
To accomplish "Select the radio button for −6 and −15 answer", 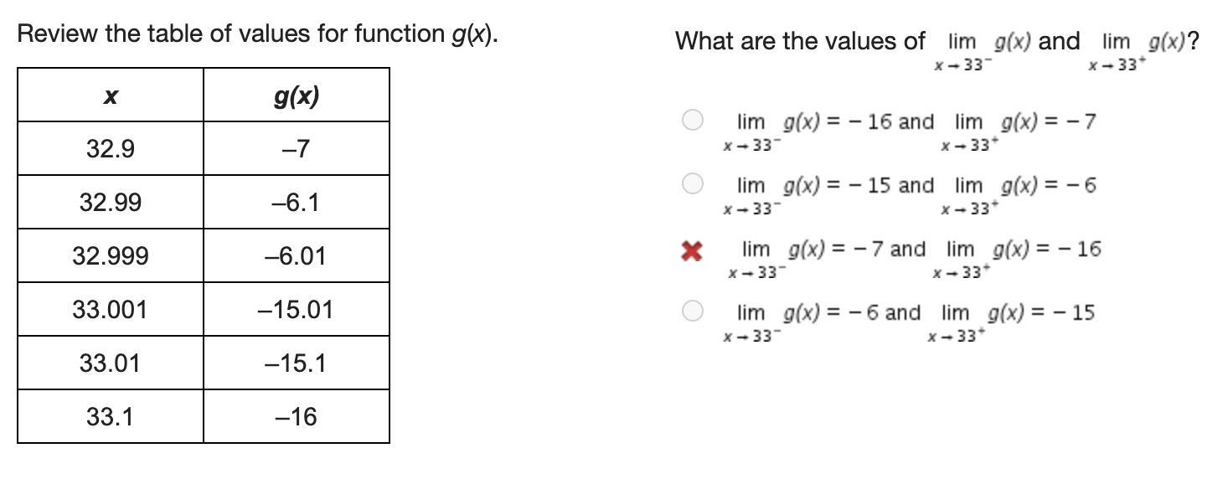I will pos(692,312).
